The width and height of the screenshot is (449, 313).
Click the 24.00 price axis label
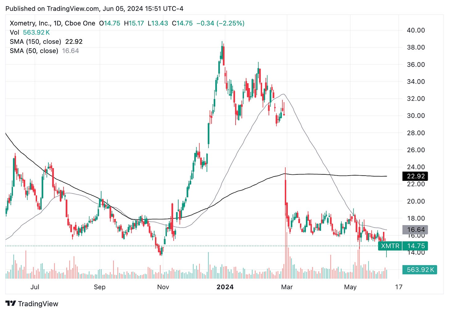[x=416, y=167]
